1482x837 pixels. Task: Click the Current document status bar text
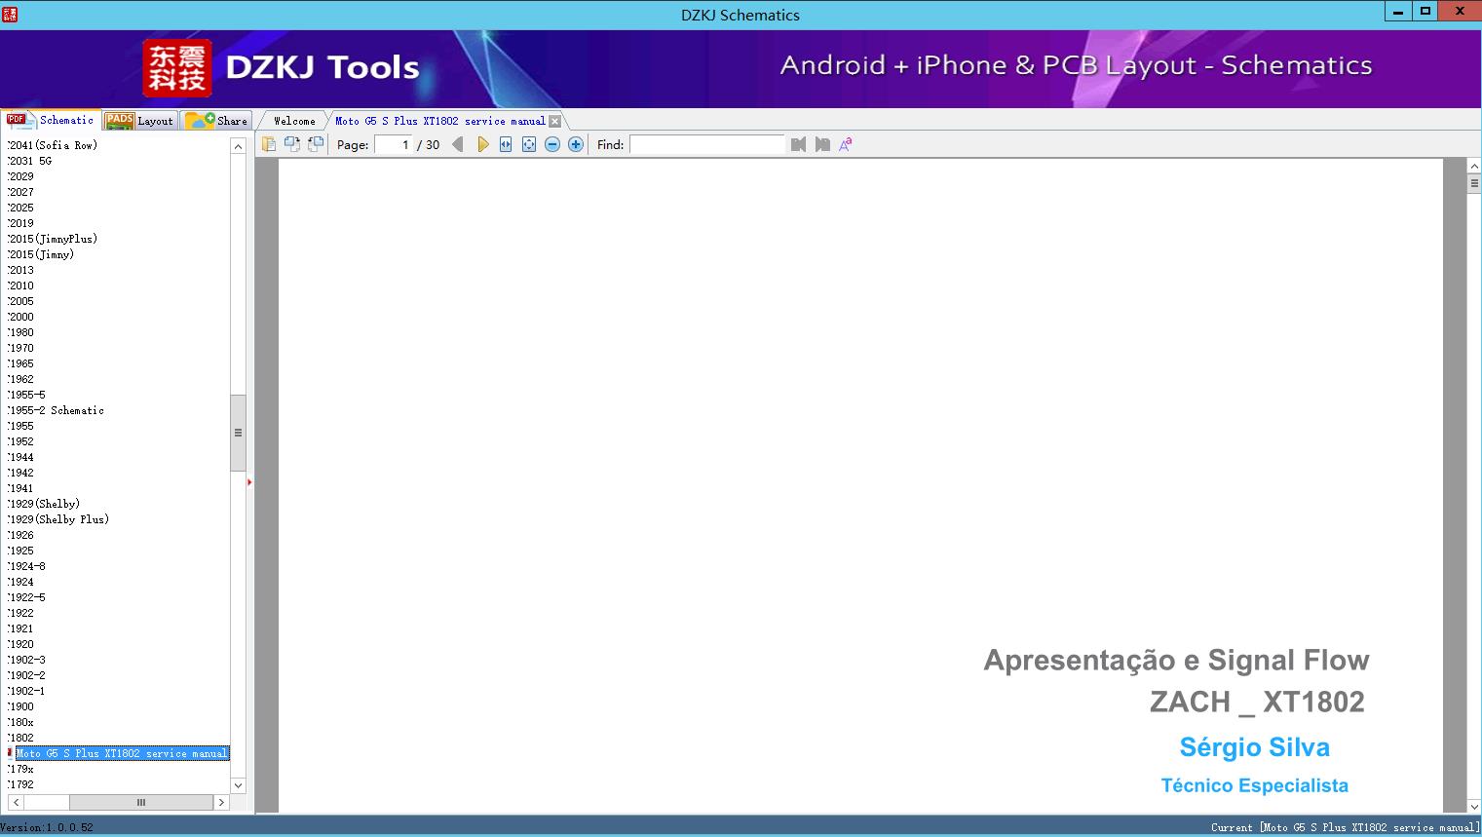click(1346, 827)
